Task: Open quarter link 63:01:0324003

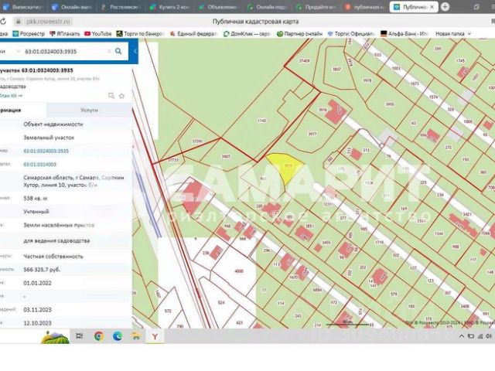Action: click(x=39, y=165)
